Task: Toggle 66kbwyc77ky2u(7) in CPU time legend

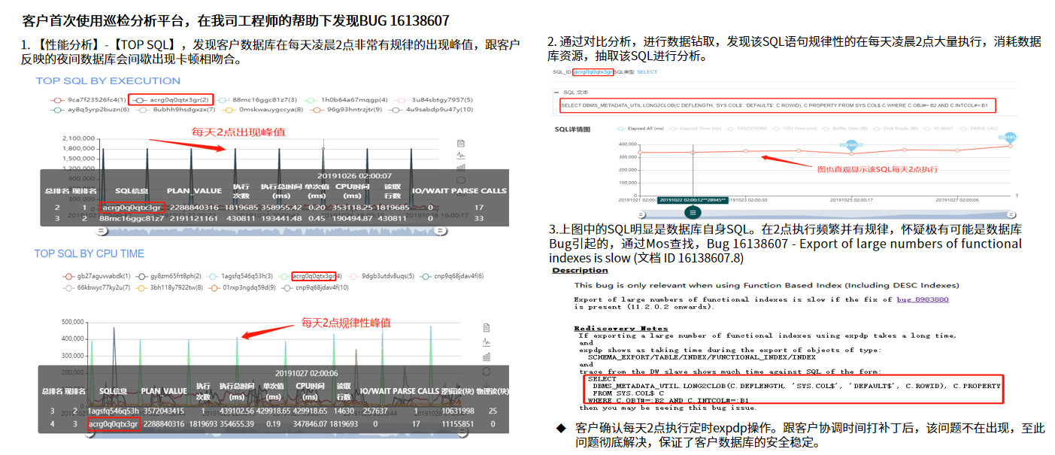Action: tap(96, 287)
